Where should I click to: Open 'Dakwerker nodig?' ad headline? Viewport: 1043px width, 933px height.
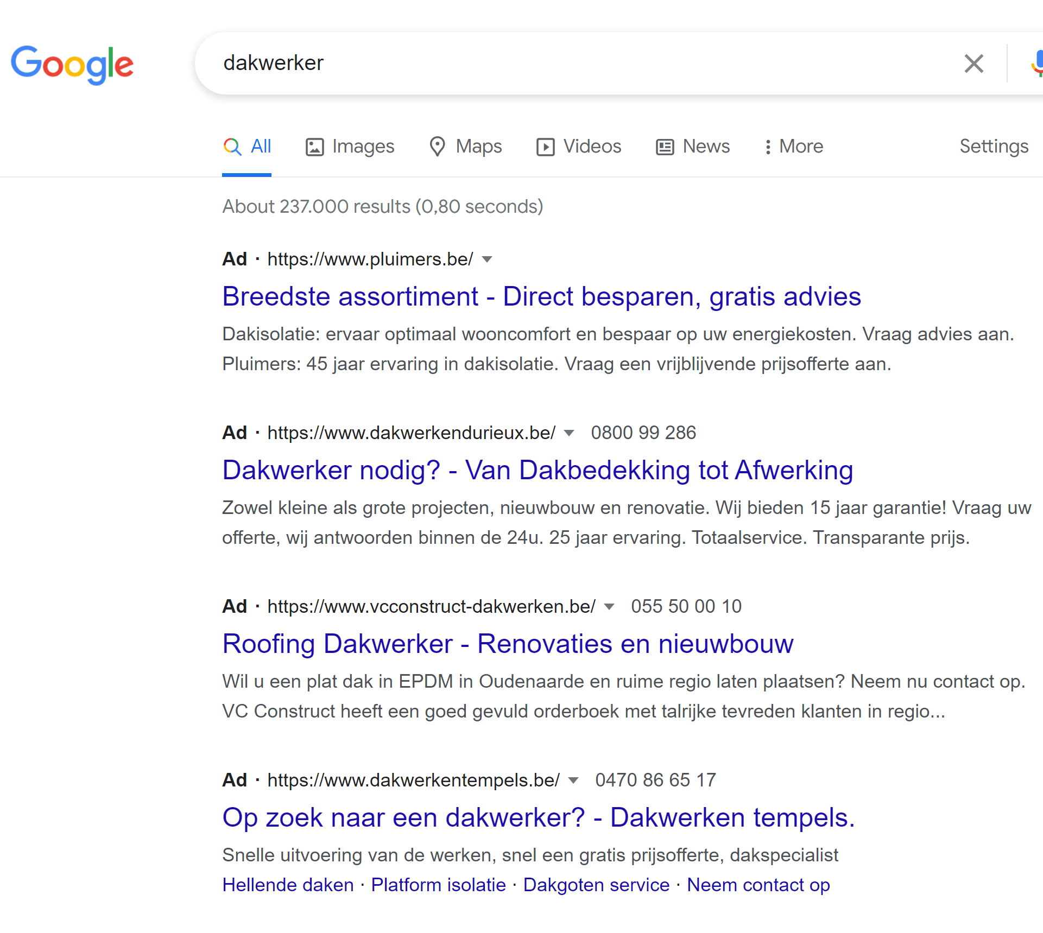(538, 470)
